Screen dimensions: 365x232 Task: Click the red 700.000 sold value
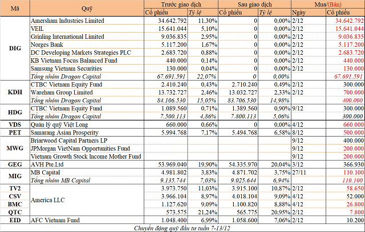pos(354,93)
